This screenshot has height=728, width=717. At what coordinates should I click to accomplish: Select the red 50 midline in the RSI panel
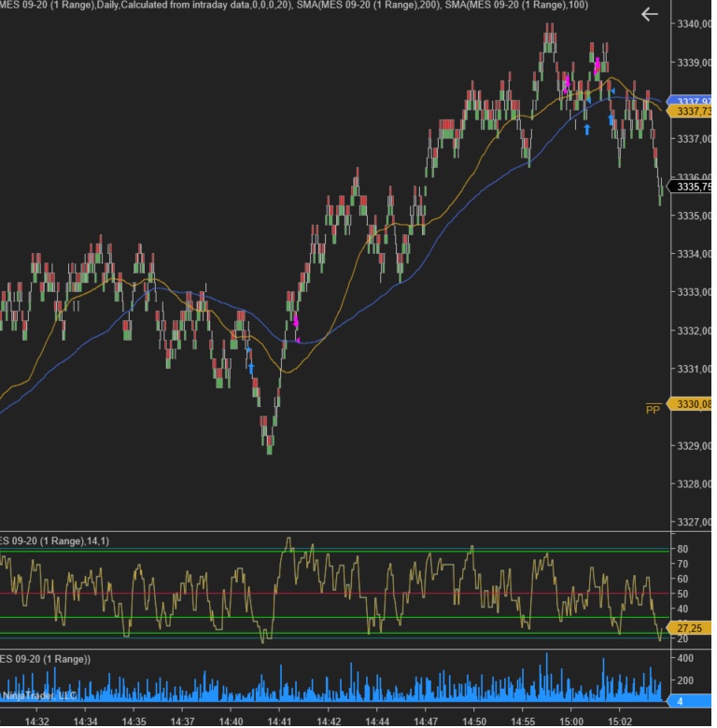pyautogui.click(x=334, y=593)
